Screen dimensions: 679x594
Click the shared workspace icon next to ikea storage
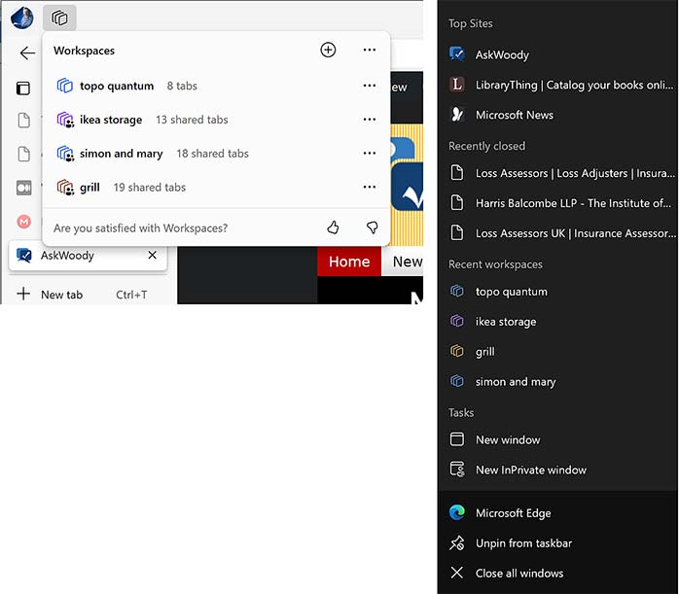pos(65,120)
